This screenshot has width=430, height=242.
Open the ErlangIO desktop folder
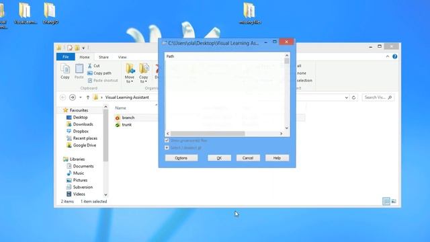(x=50, y=13)
